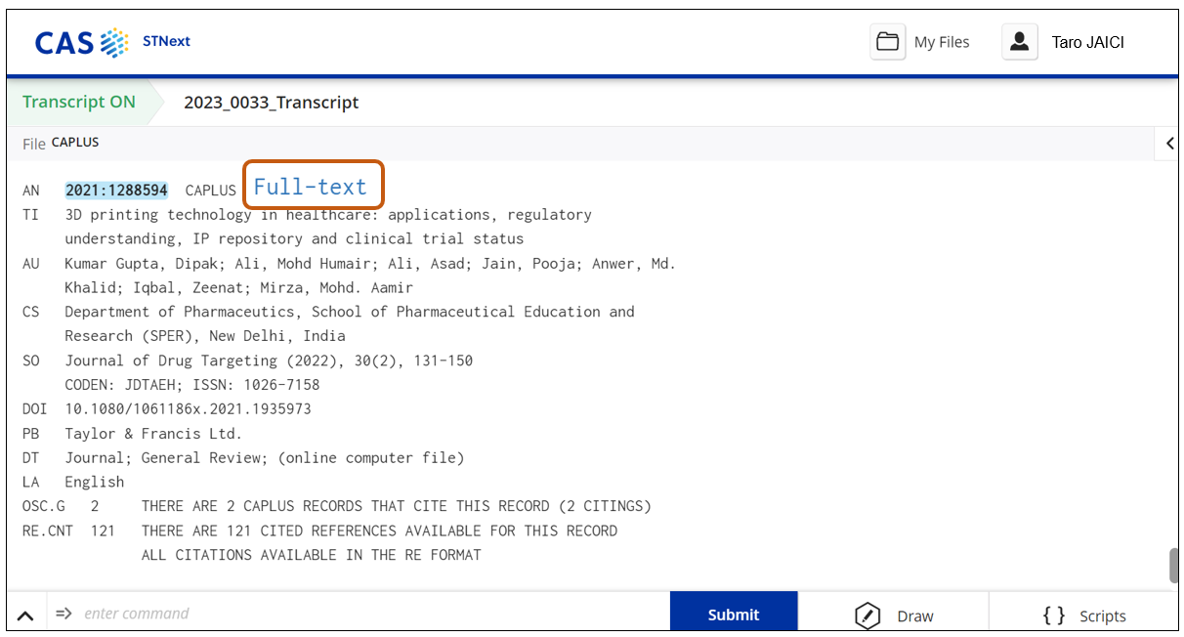Click the vertical scrollbar thumb

tap(1173, 566)
